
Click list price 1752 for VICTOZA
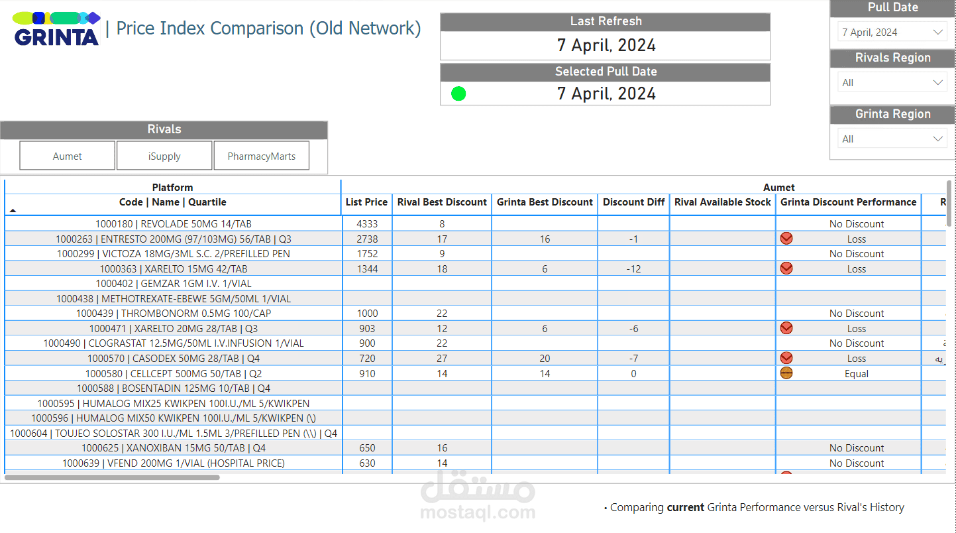pyautogui.click(x=367, y=254)
